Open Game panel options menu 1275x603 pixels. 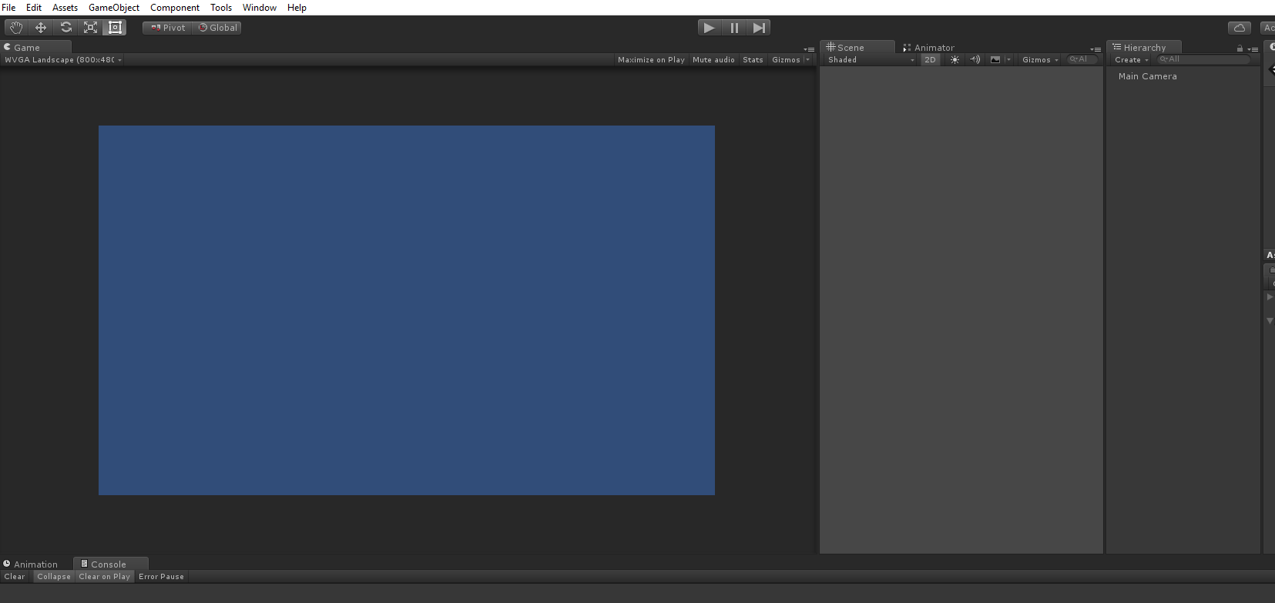[809, 49]
